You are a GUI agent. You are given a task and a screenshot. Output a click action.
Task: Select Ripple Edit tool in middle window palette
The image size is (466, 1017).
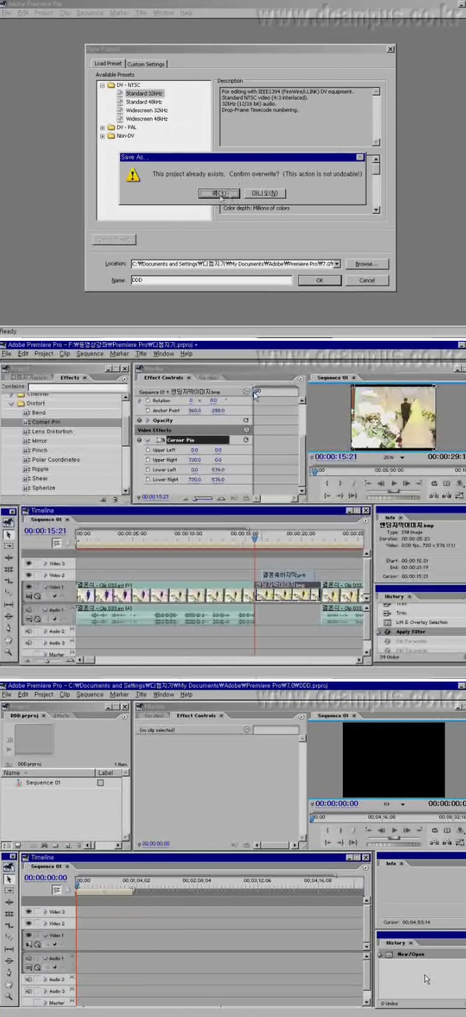click(9, 557)
